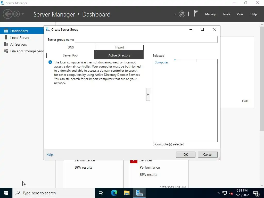The height and width of the screenshot is (198, 264).
Task: Click the dashboard vertical scrollbar
Action: (x=262, y=78)
